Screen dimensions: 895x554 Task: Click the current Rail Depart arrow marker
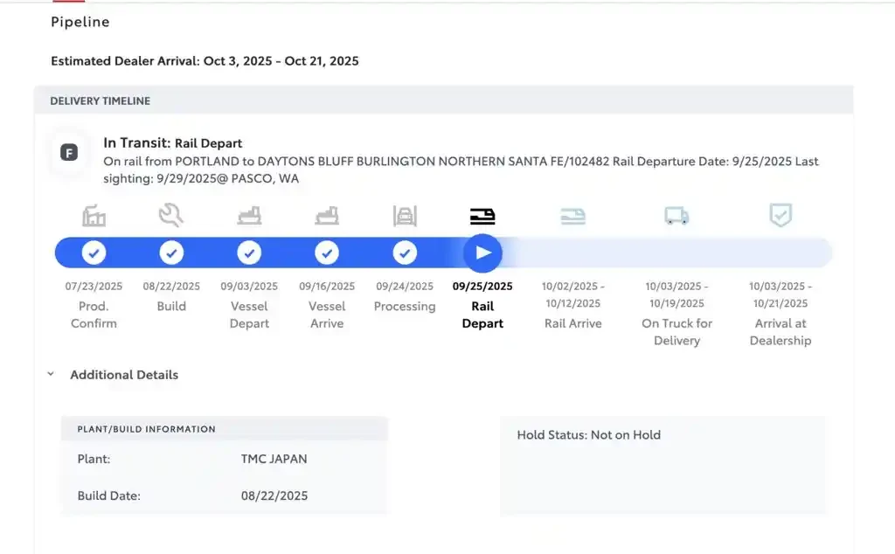[x=482, y=253]
